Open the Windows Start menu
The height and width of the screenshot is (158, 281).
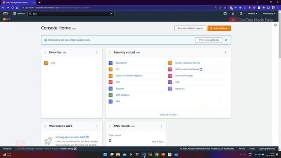[x=105, y=154]
